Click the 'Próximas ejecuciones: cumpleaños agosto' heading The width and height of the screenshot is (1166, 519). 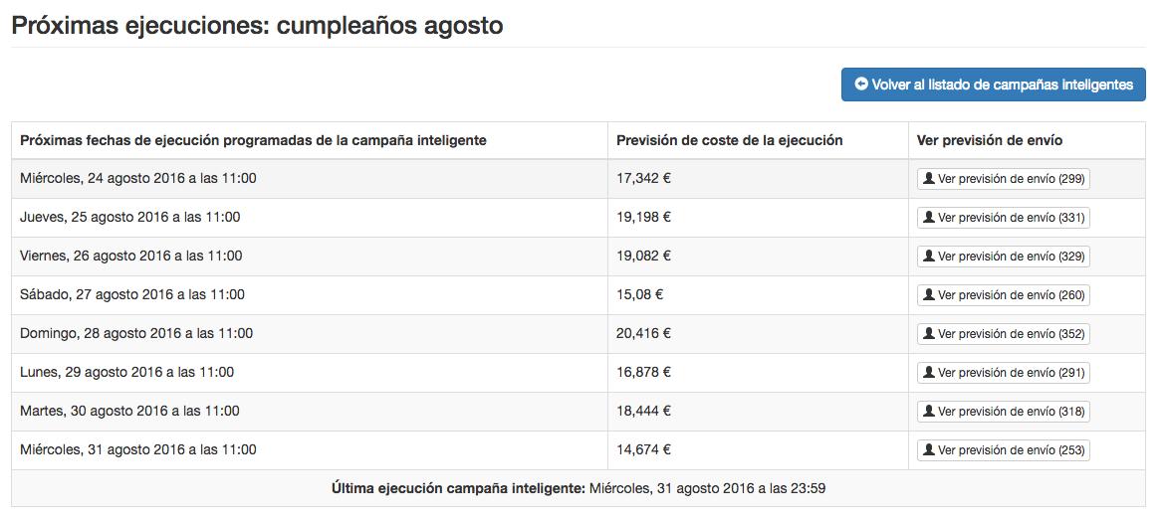[257, 25]
